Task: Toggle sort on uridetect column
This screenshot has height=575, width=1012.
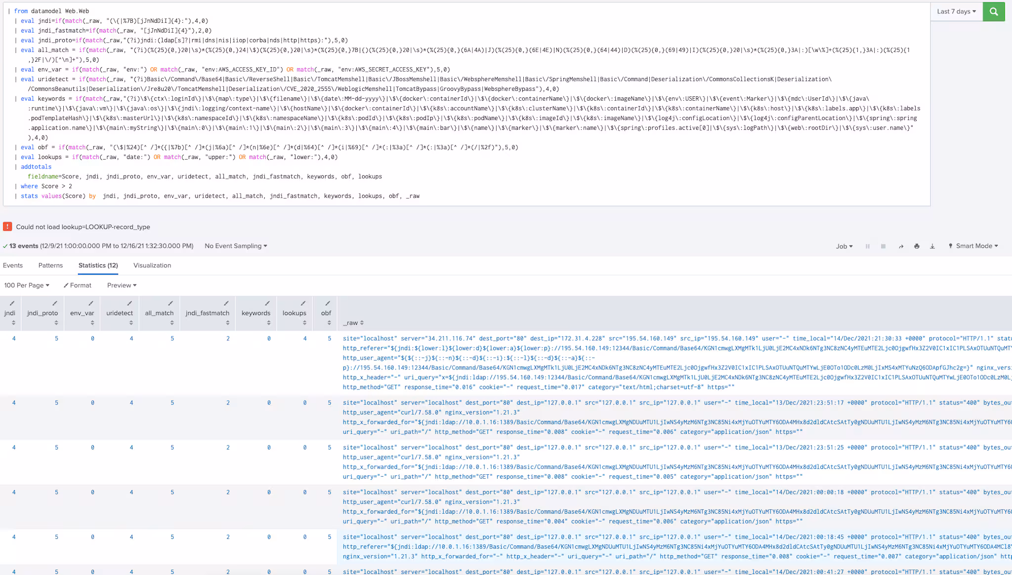Action: coord(131,323)
